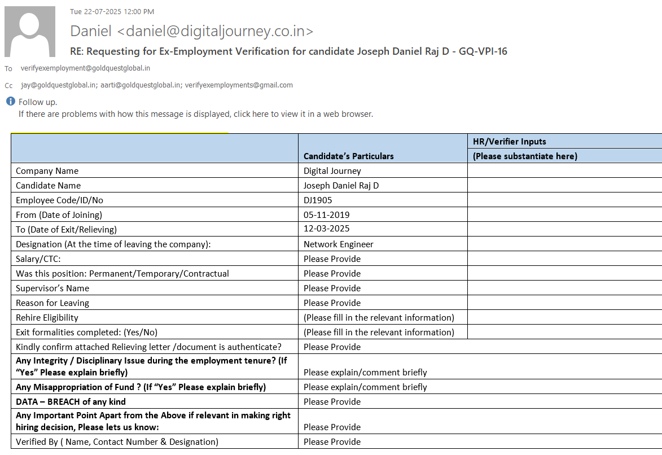
Task: Click the joining date 05-11-2019
Action: click(x=327, y=215)
